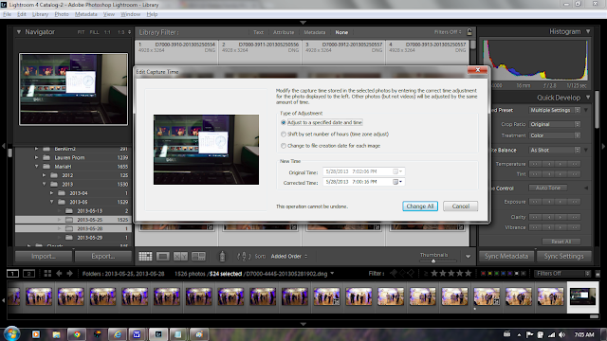Click the Windows Start button
This screenshot has width=607, height=341.
point(11,334)
